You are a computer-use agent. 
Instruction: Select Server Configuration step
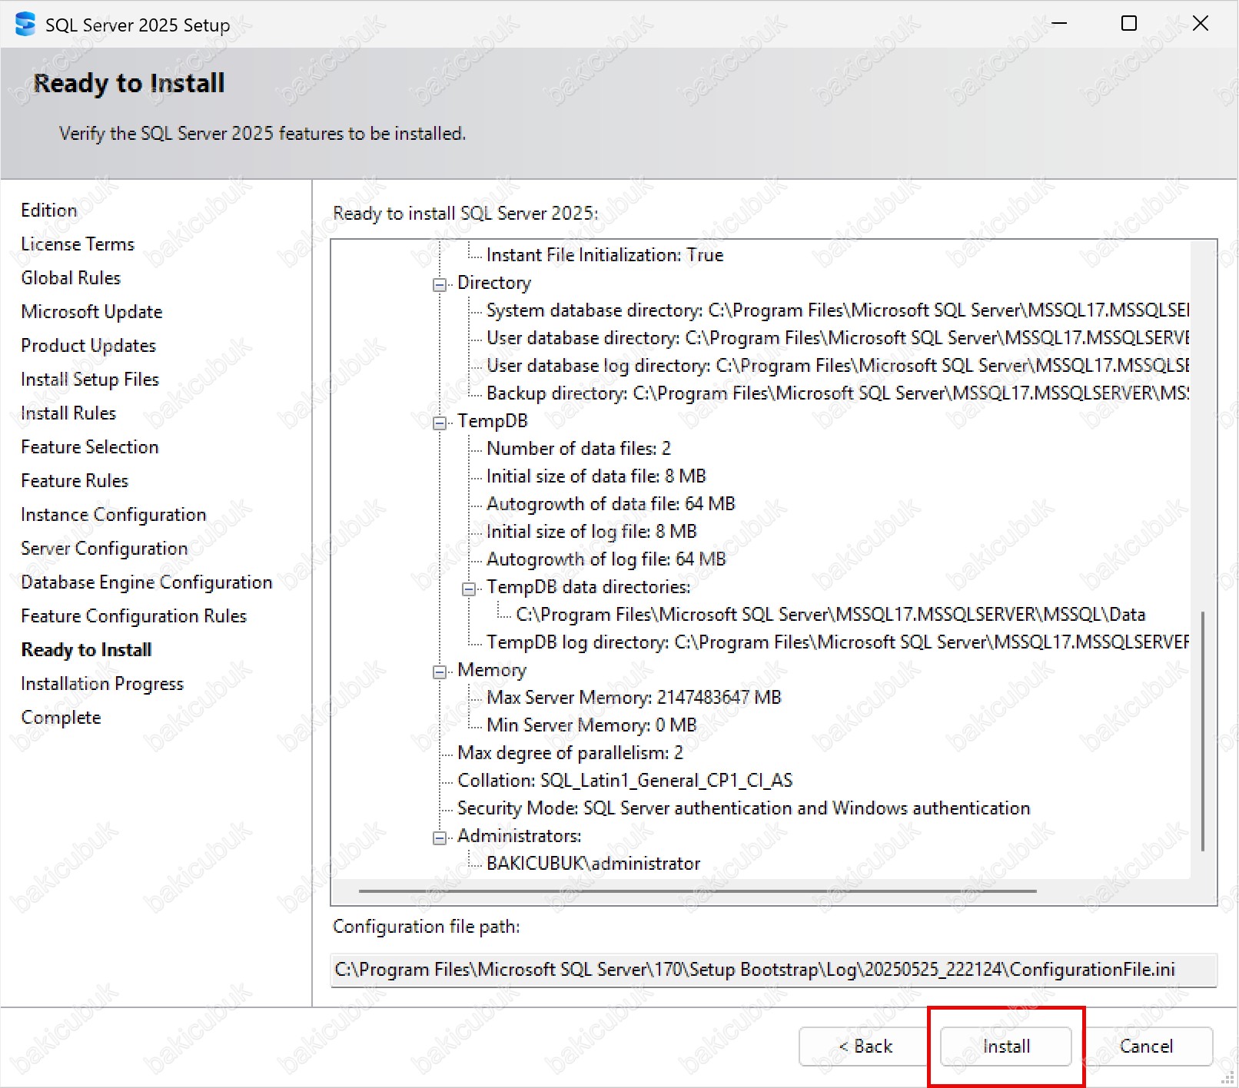coord(105,548)
